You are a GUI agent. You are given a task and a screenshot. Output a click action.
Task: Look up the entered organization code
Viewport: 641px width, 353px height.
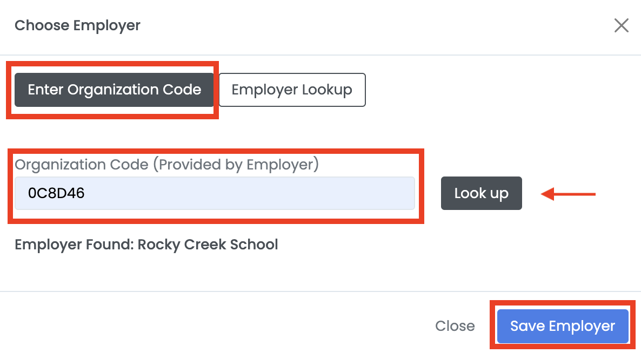[481, 193]
